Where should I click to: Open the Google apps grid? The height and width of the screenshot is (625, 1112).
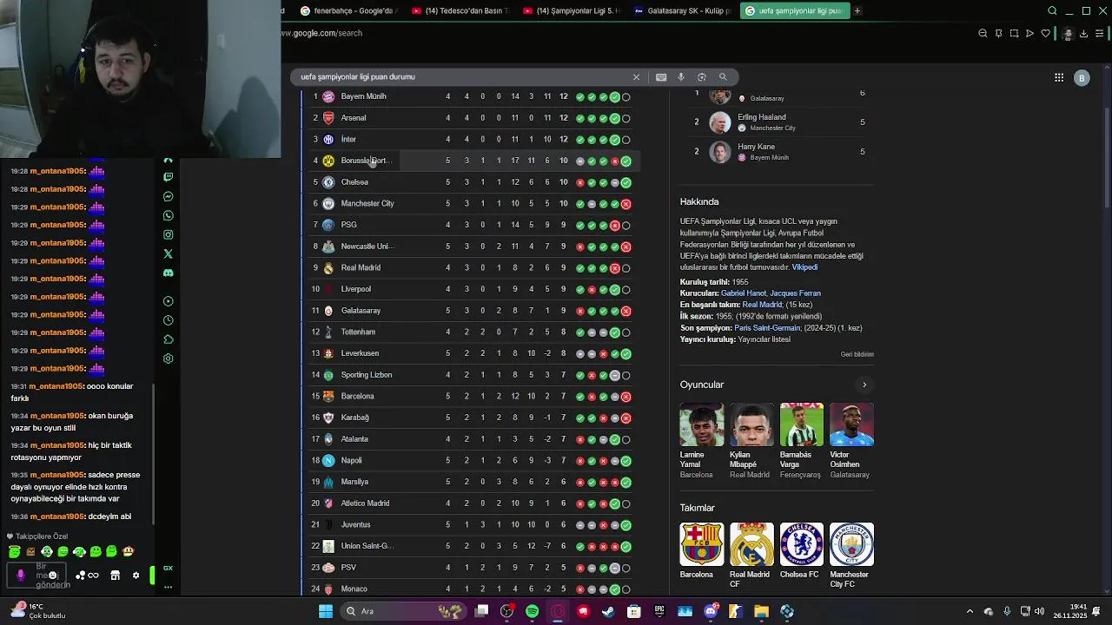[1059, 78]
